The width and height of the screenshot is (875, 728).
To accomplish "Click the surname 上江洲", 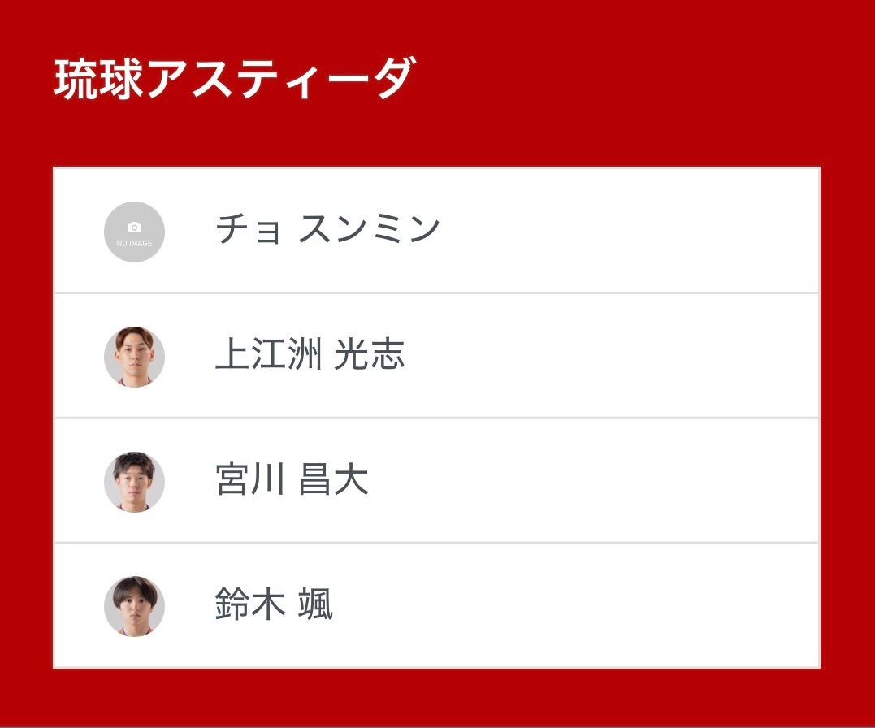I will 269,356.
